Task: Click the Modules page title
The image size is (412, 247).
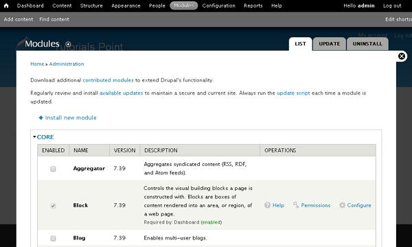Action: (x=42, y=44)
